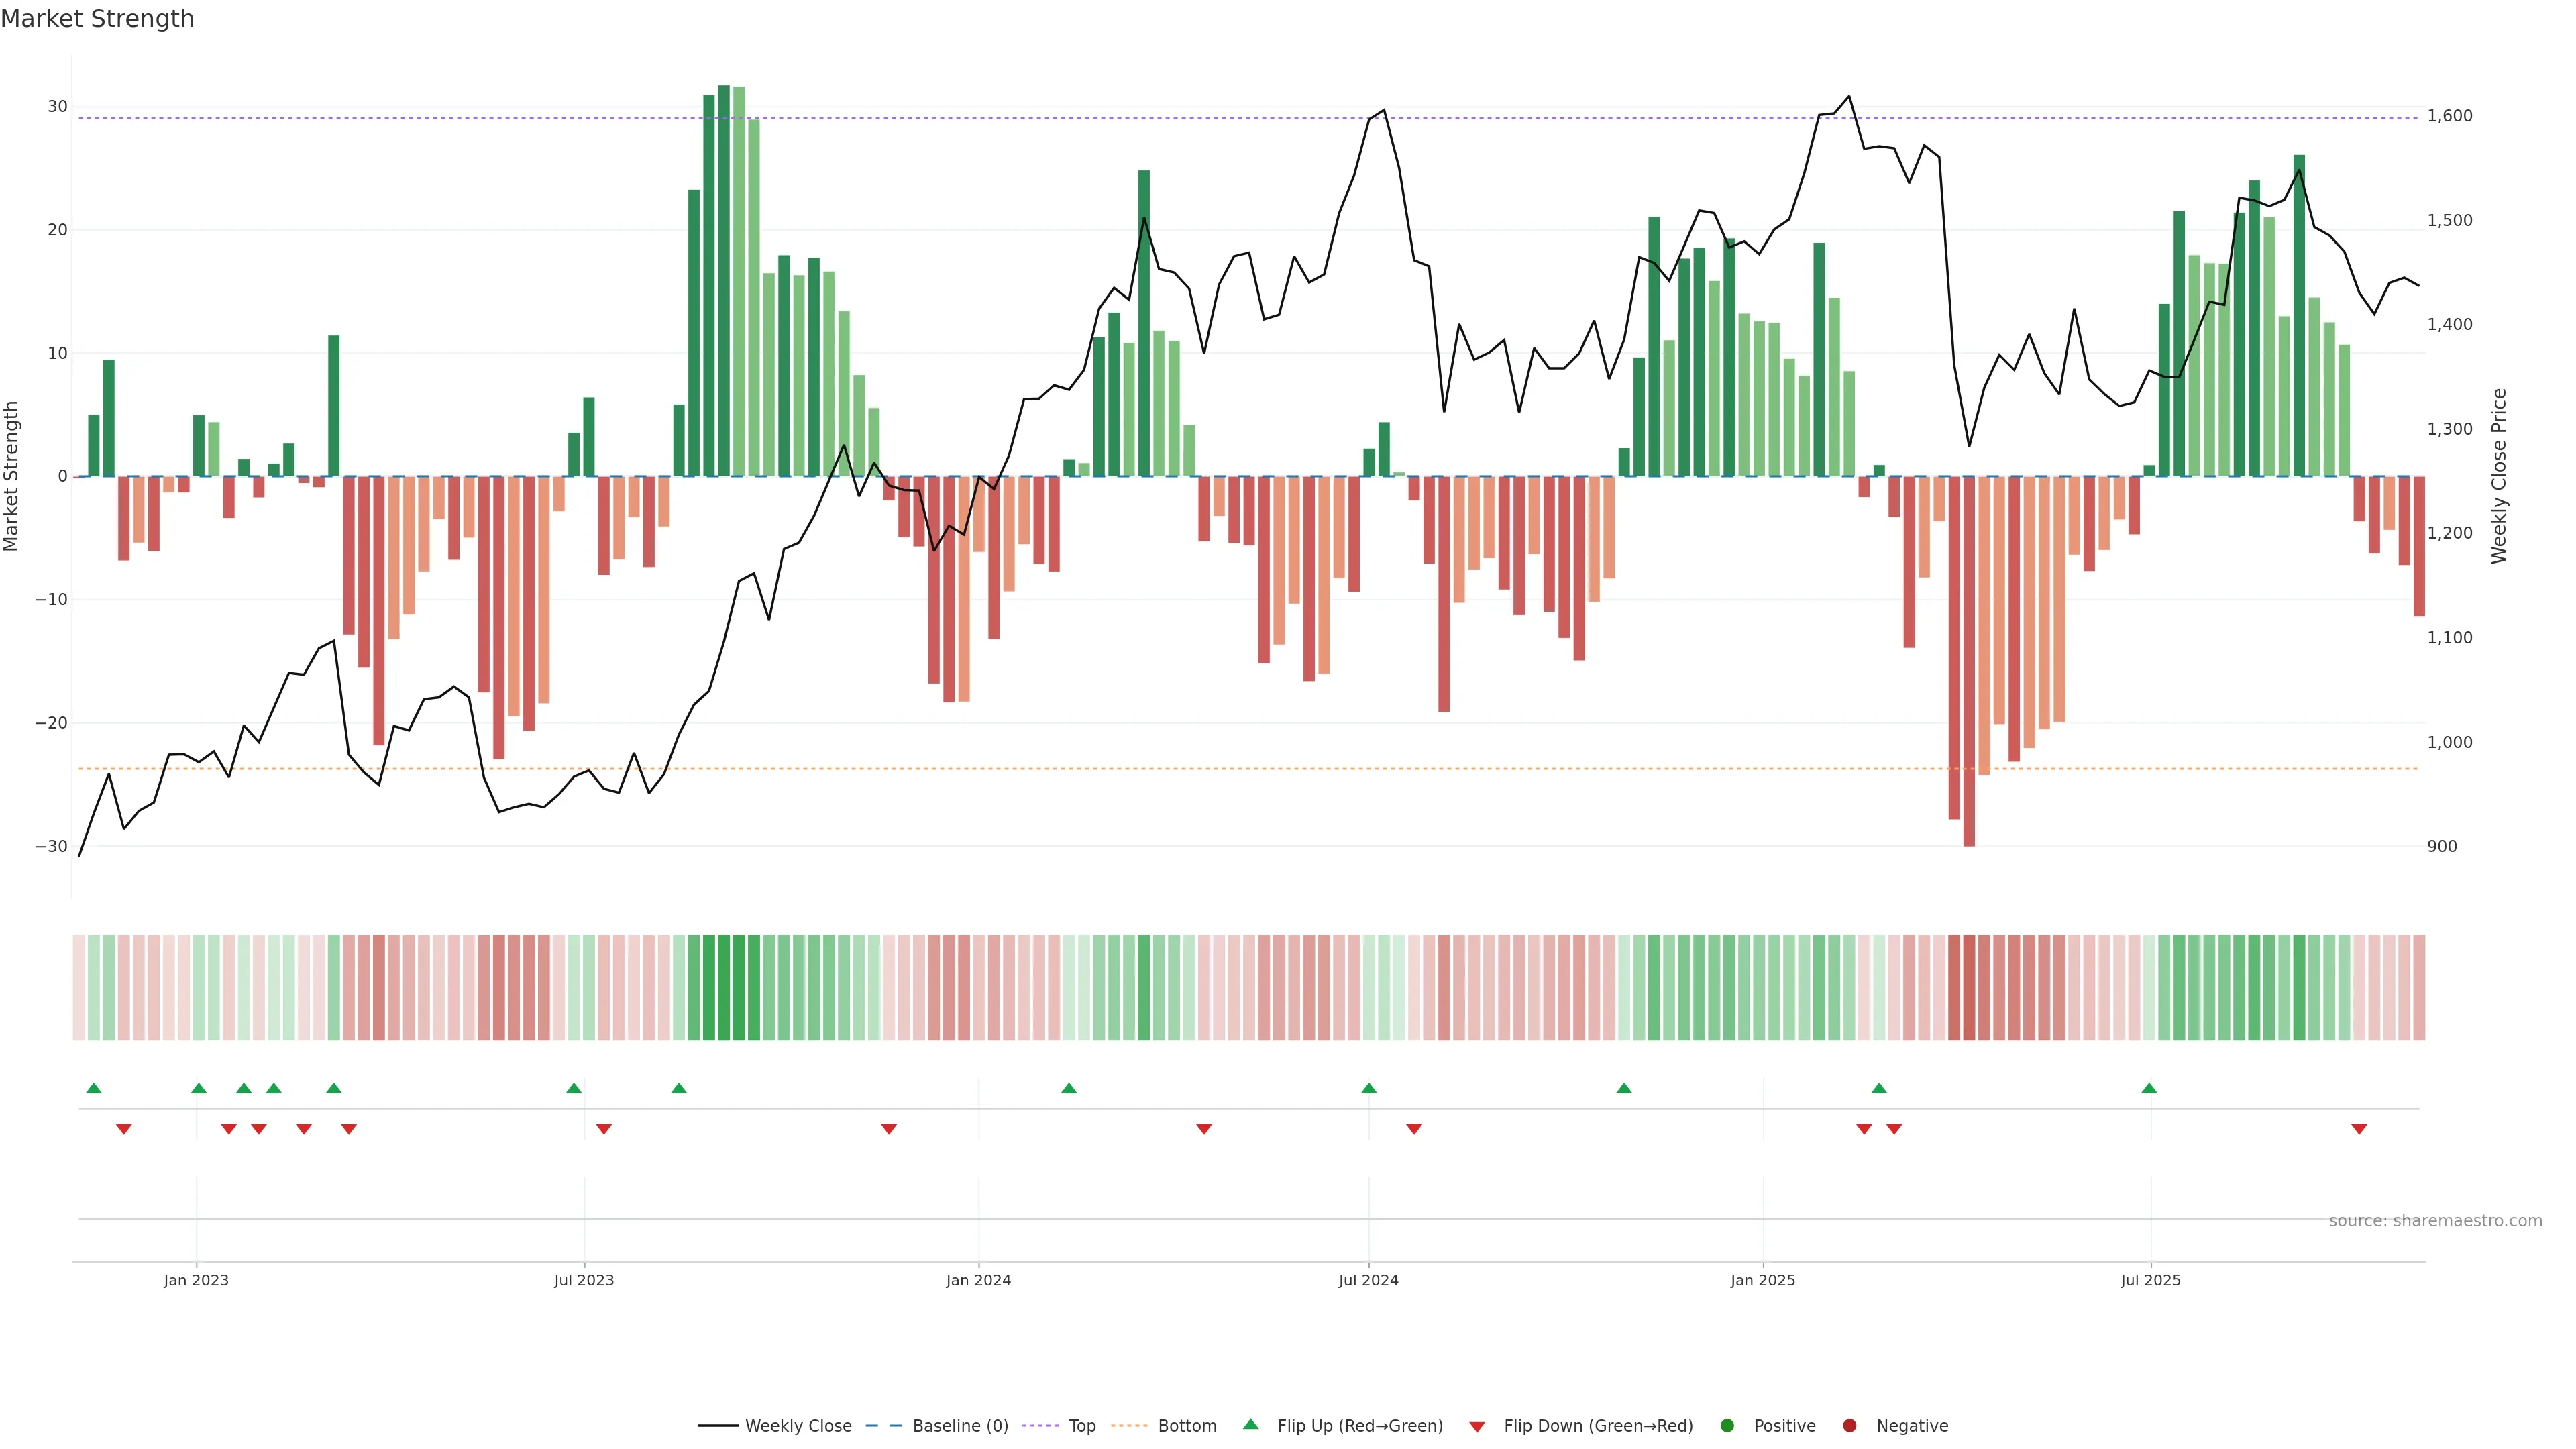Click the Positive green circle legend icon

pos(1727,1425)
